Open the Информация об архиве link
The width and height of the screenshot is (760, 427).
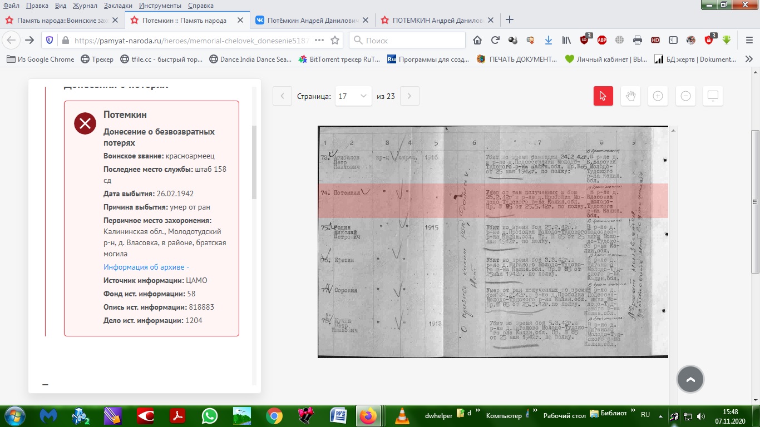tap(146, 267)
